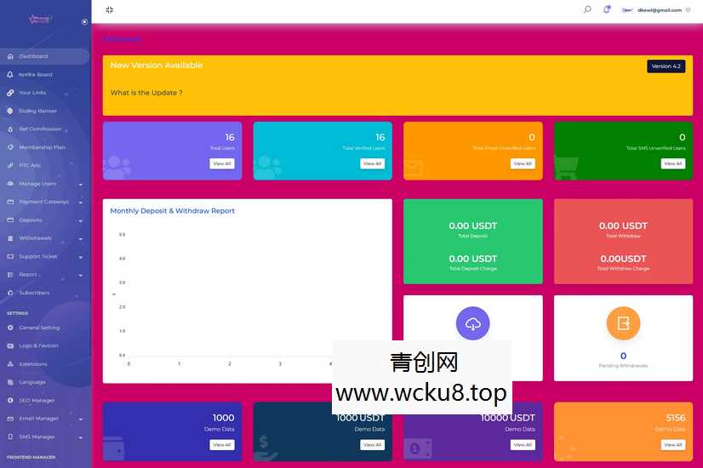Click the Sliding Banner sidebar icon

pyautogui.click(x=10, y=111)
